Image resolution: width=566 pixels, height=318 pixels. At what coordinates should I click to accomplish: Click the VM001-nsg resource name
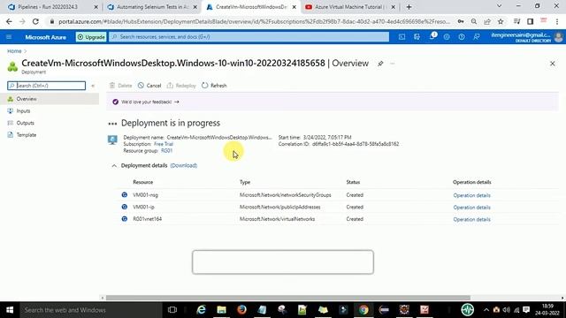click(x=145, y=195)
